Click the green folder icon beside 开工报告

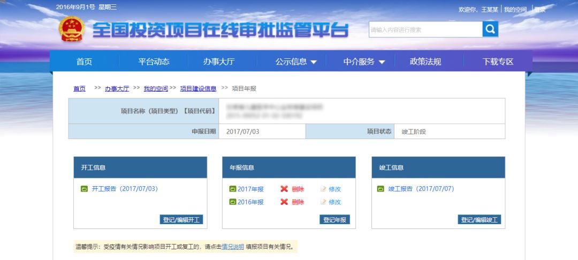coord(83,189)
